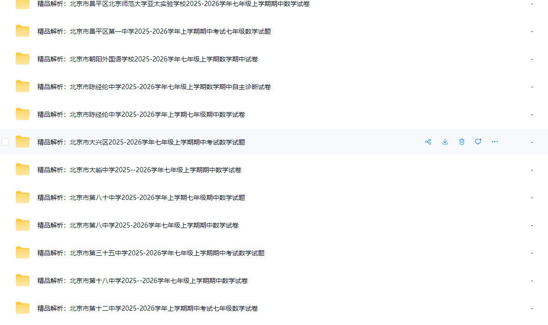Open the 第十八中学 folder name

[142, 281]
